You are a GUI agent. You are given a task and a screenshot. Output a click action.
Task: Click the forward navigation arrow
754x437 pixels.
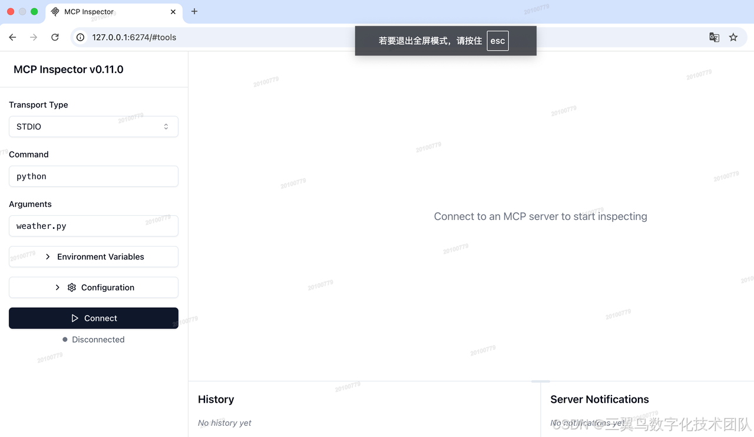coord(34,37)
